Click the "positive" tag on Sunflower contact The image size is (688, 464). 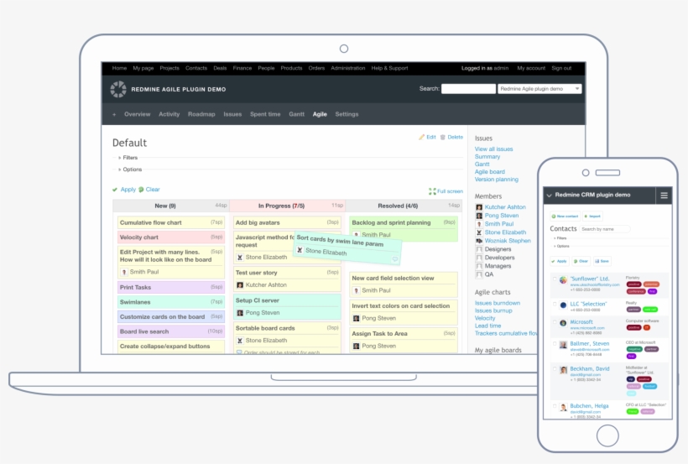click(633, 284)
